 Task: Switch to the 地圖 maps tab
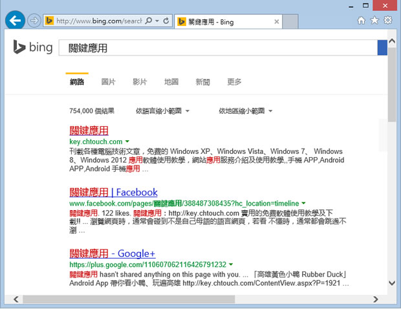coord(171,82)
